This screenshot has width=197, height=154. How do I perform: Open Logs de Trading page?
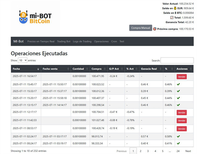[x=82, y=41]
